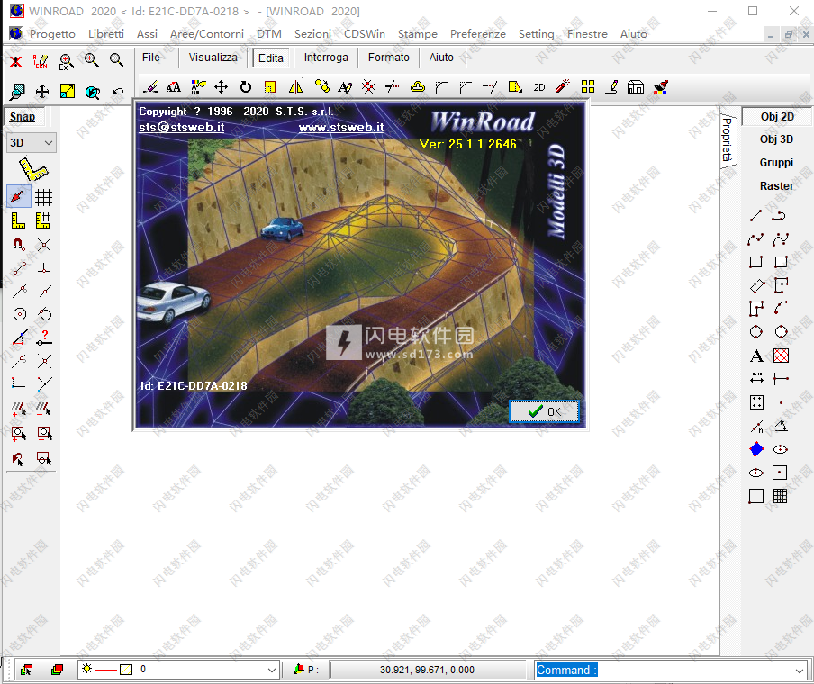Open the 3D mode dropdown
The width and height of the screenshot is (814, 684).
pyautogui.click(x=32, y=143)
